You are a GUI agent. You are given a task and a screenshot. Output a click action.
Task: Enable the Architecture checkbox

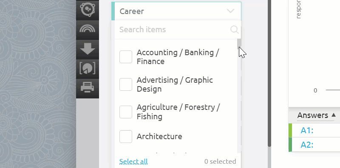pyautogui.click(x=126, y=137)
